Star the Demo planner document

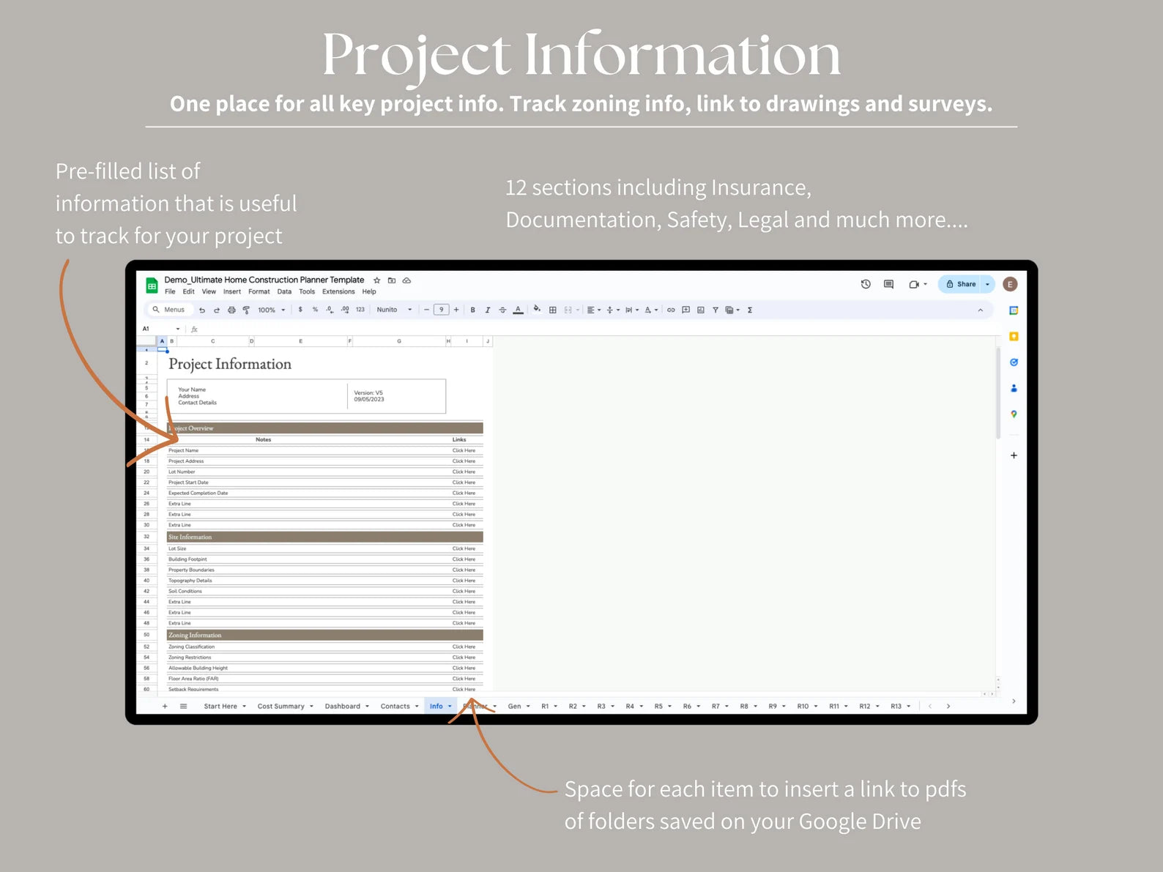tap(377, 280)
